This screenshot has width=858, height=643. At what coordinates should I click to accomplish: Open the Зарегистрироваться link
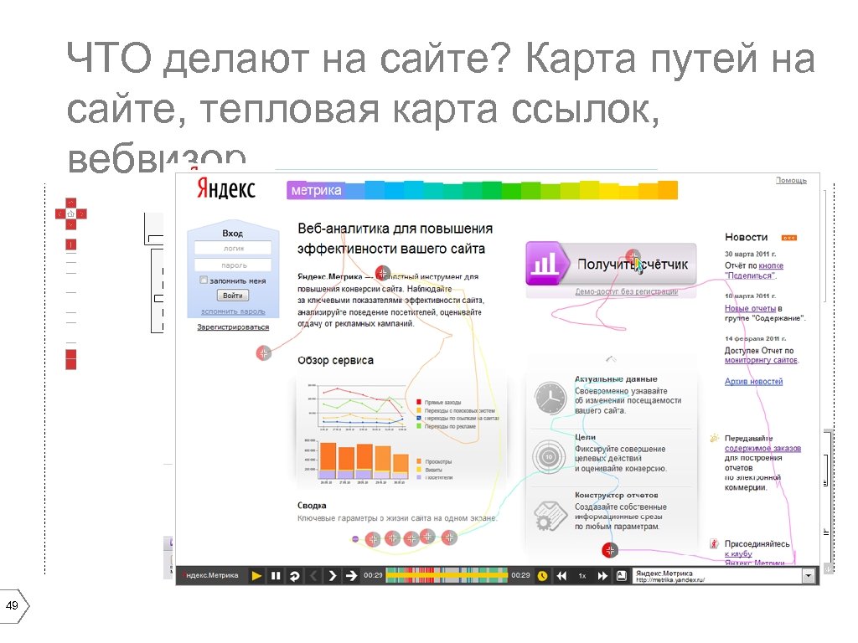[x=233, y=327]
